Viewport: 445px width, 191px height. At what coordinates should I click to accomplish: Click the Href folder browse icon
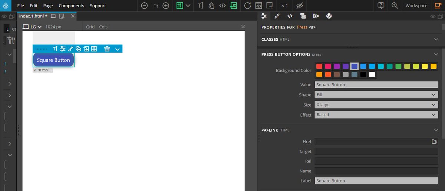point(435,141)
